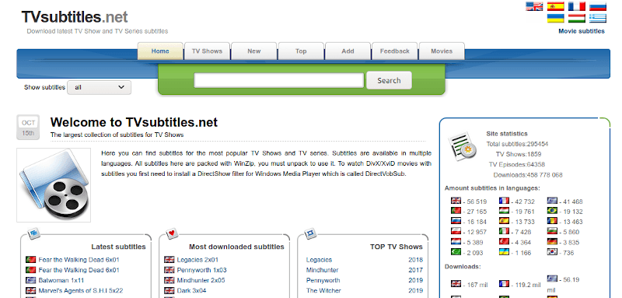Click the TVsubtitles.net site logo

(75, 17)
